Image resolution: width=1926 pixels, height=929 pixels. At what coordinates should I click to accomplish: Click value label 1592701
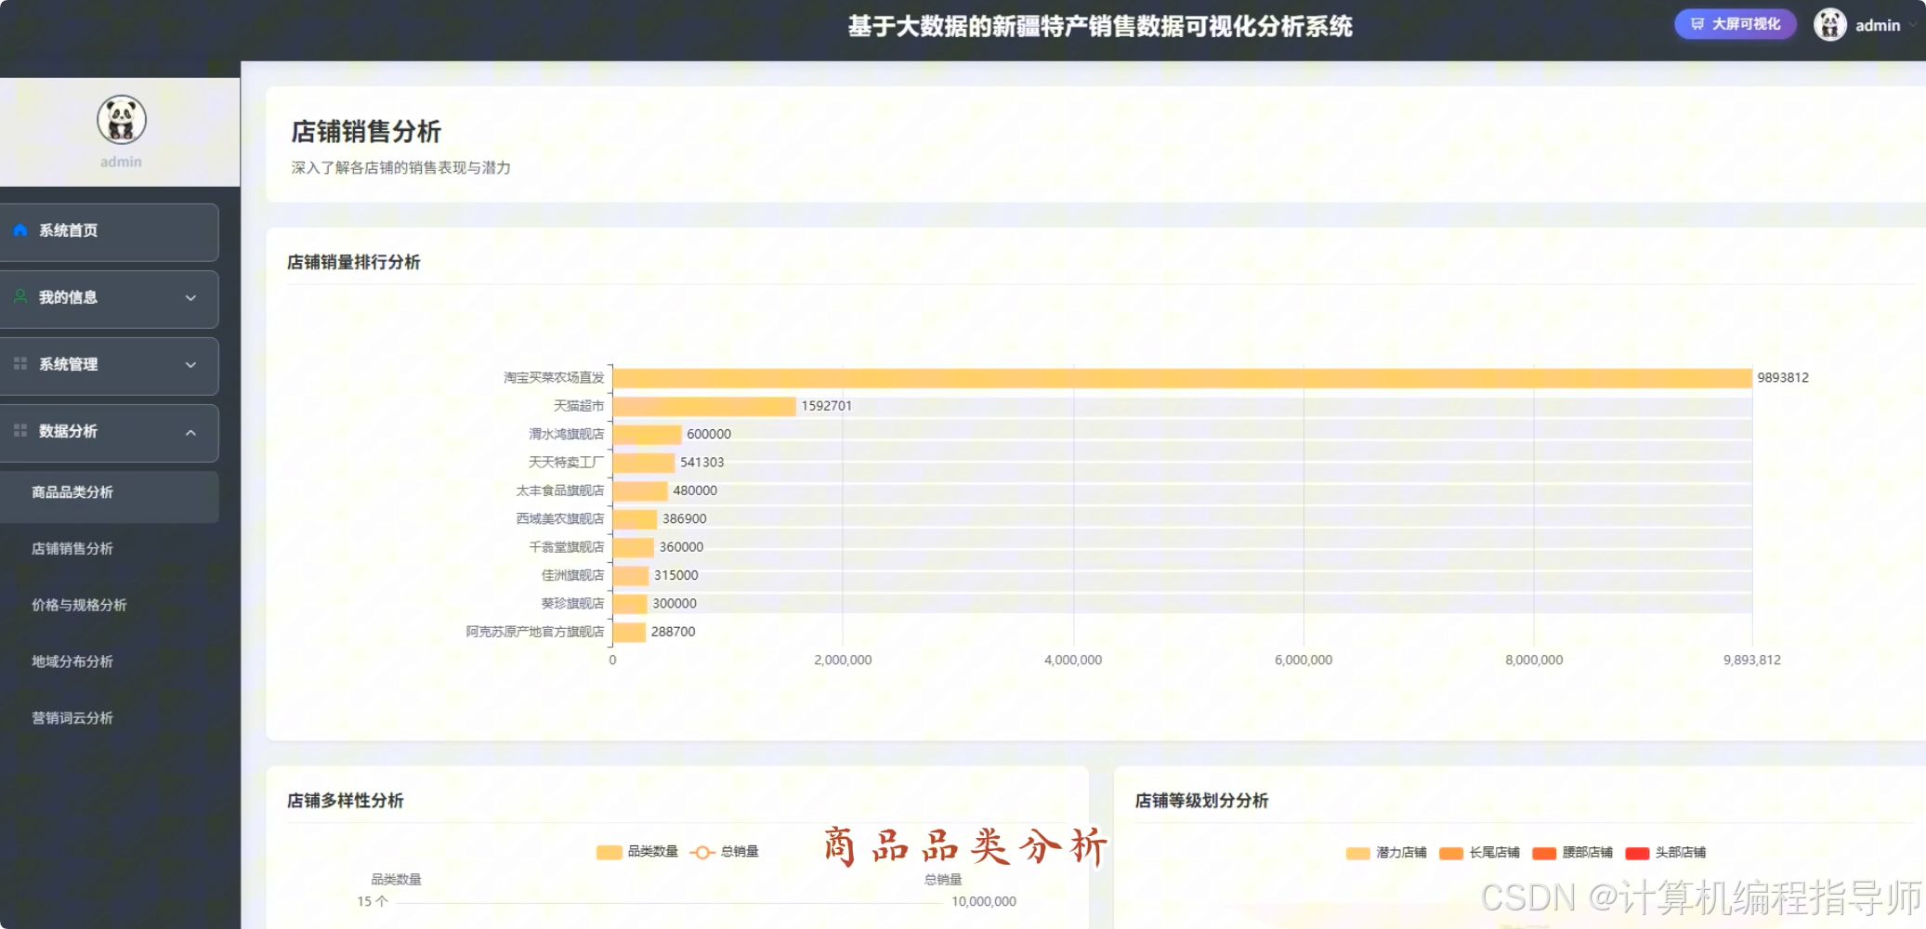pos(827,406)
